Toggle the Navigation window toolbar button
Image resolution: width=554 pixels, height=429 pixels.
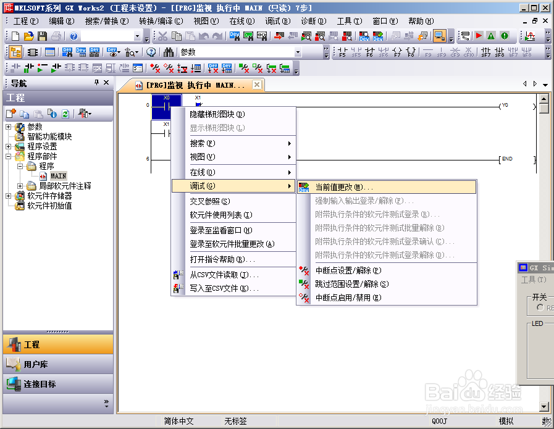(x=15, y=52)
